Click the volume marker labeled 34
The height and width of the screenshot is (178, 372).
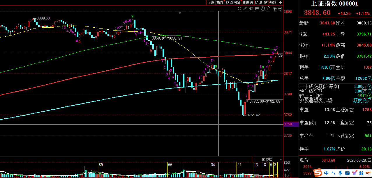pos(213,165)
